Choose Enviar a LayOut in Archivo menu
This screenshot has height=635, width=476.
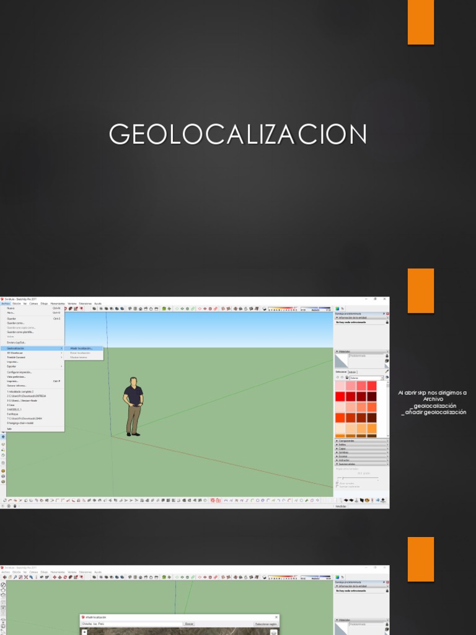32,342
